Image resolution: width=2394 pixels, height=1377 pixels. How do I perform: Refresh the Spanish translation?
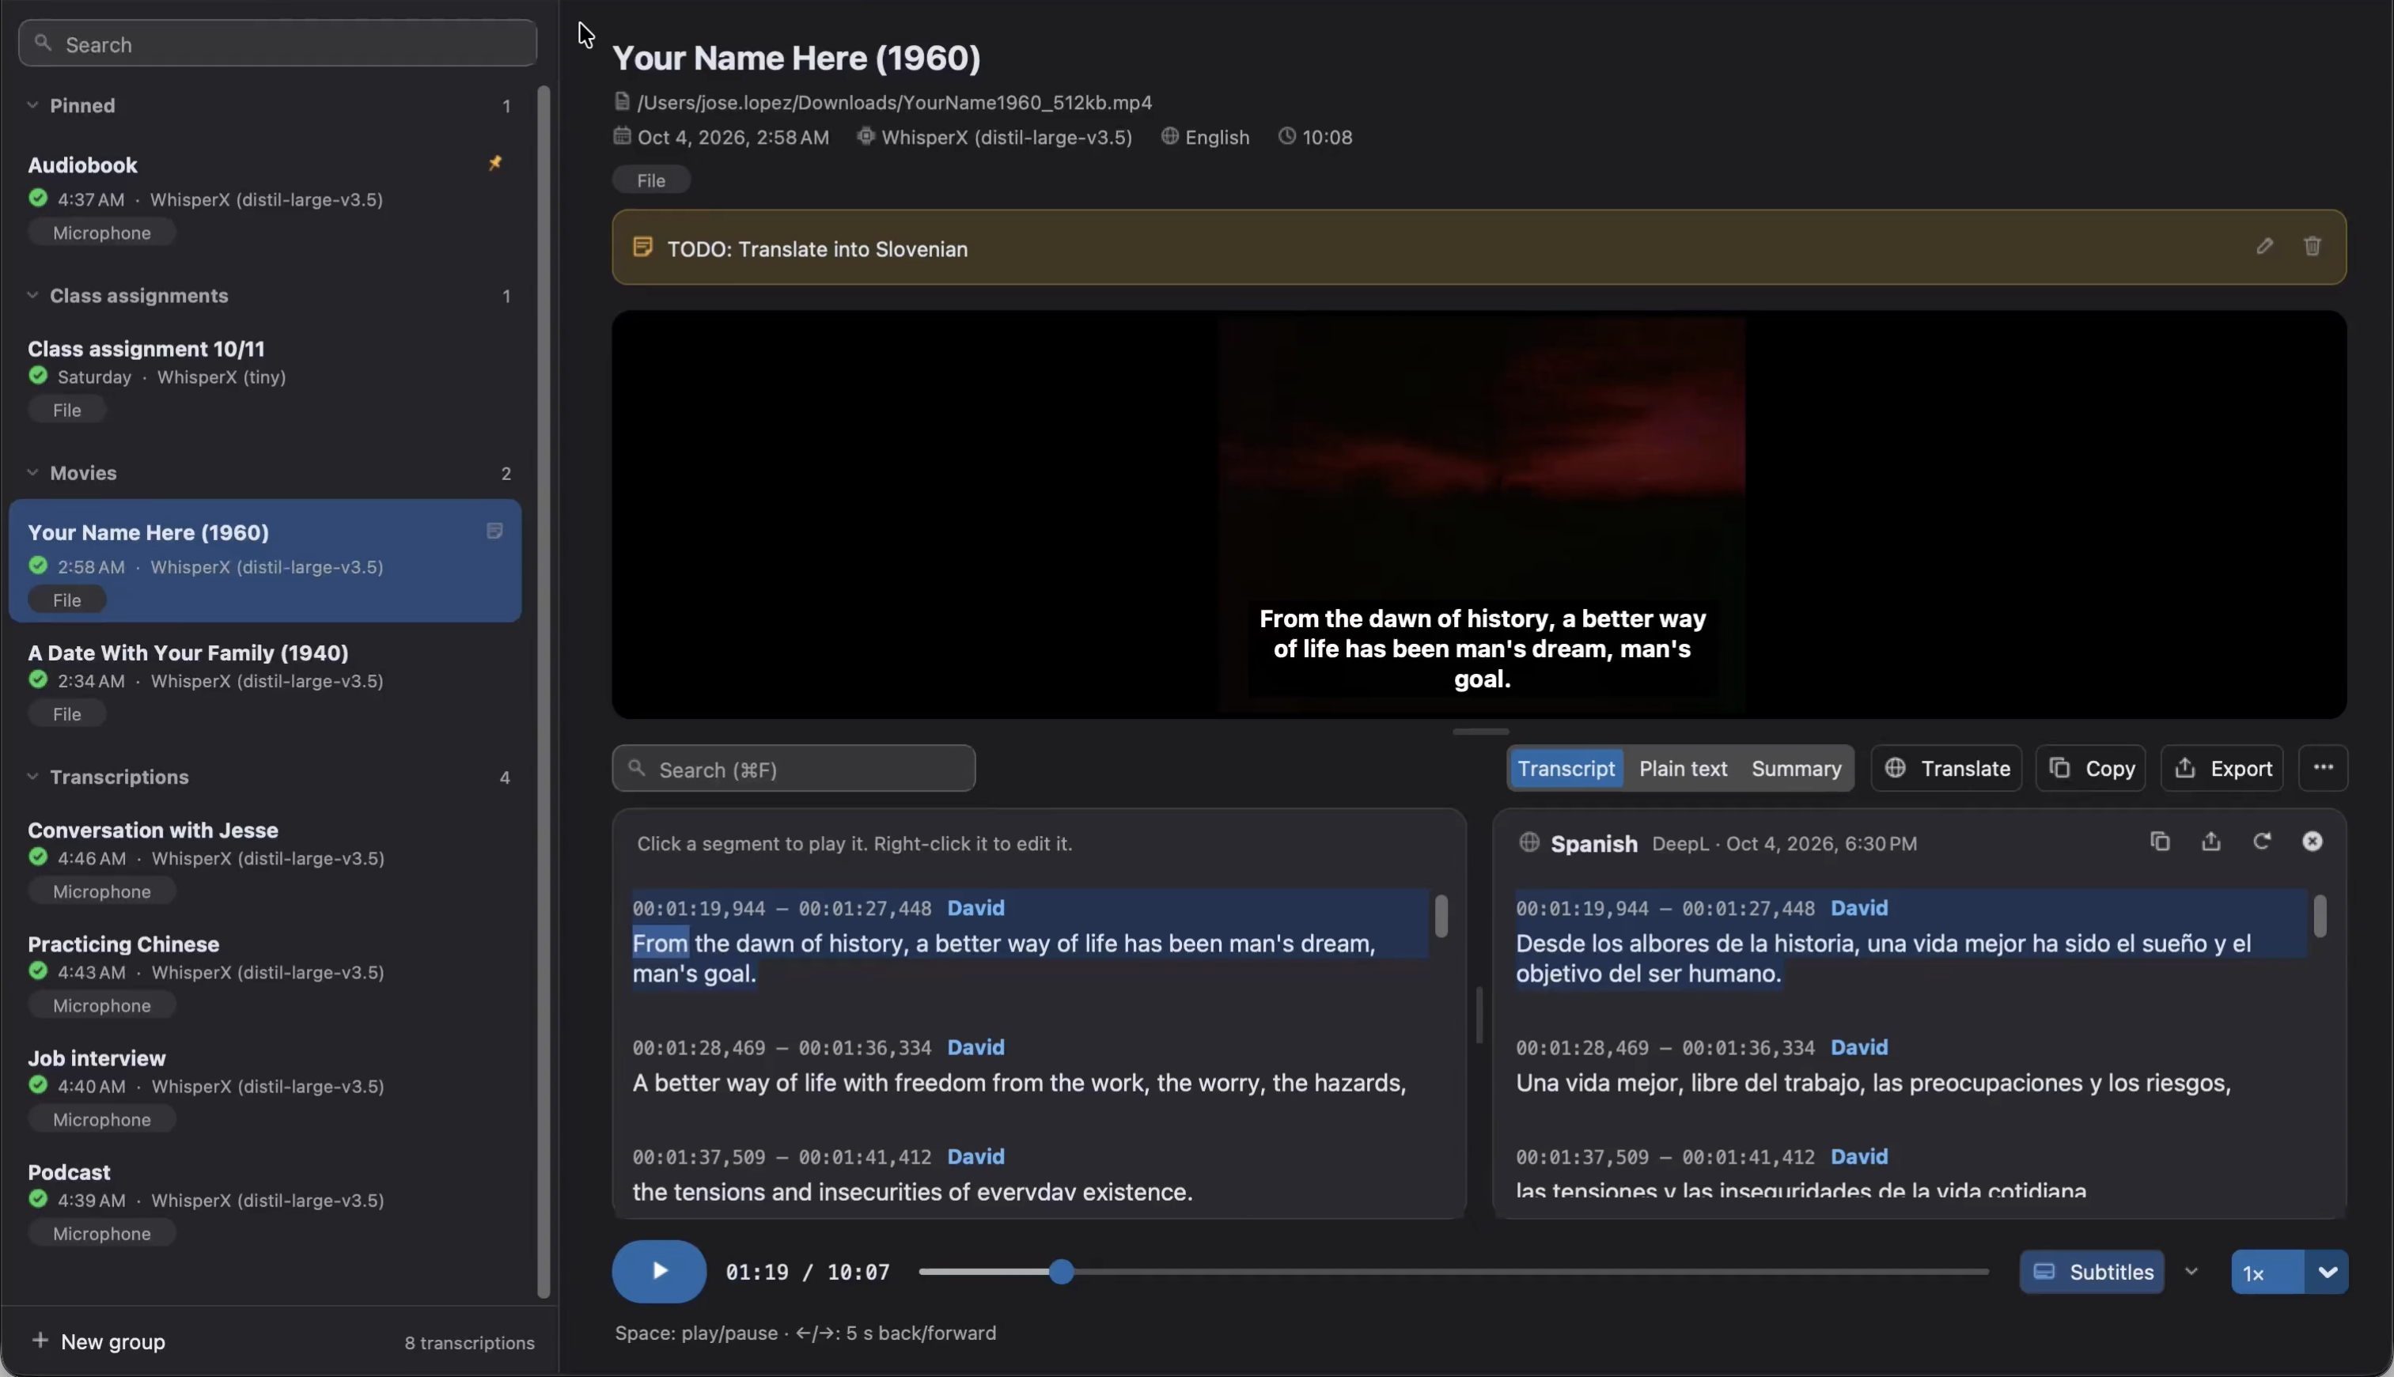(2262, 841)
